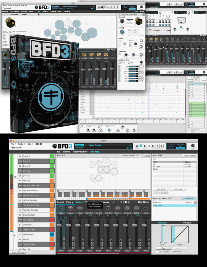
Task: Select the Ride 1:Bow assignment entry
Action: 174,206
